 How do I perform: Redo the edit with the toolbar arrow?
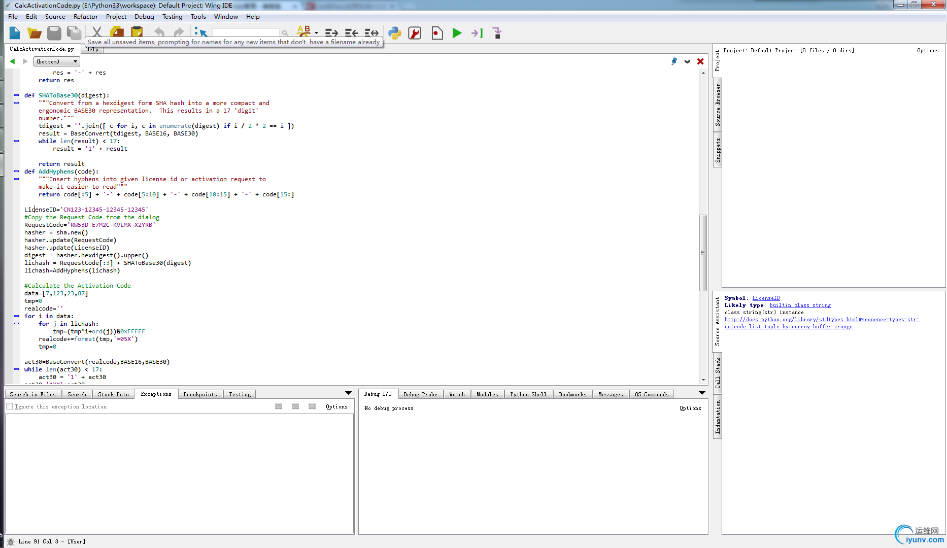[x=179, y=32]
